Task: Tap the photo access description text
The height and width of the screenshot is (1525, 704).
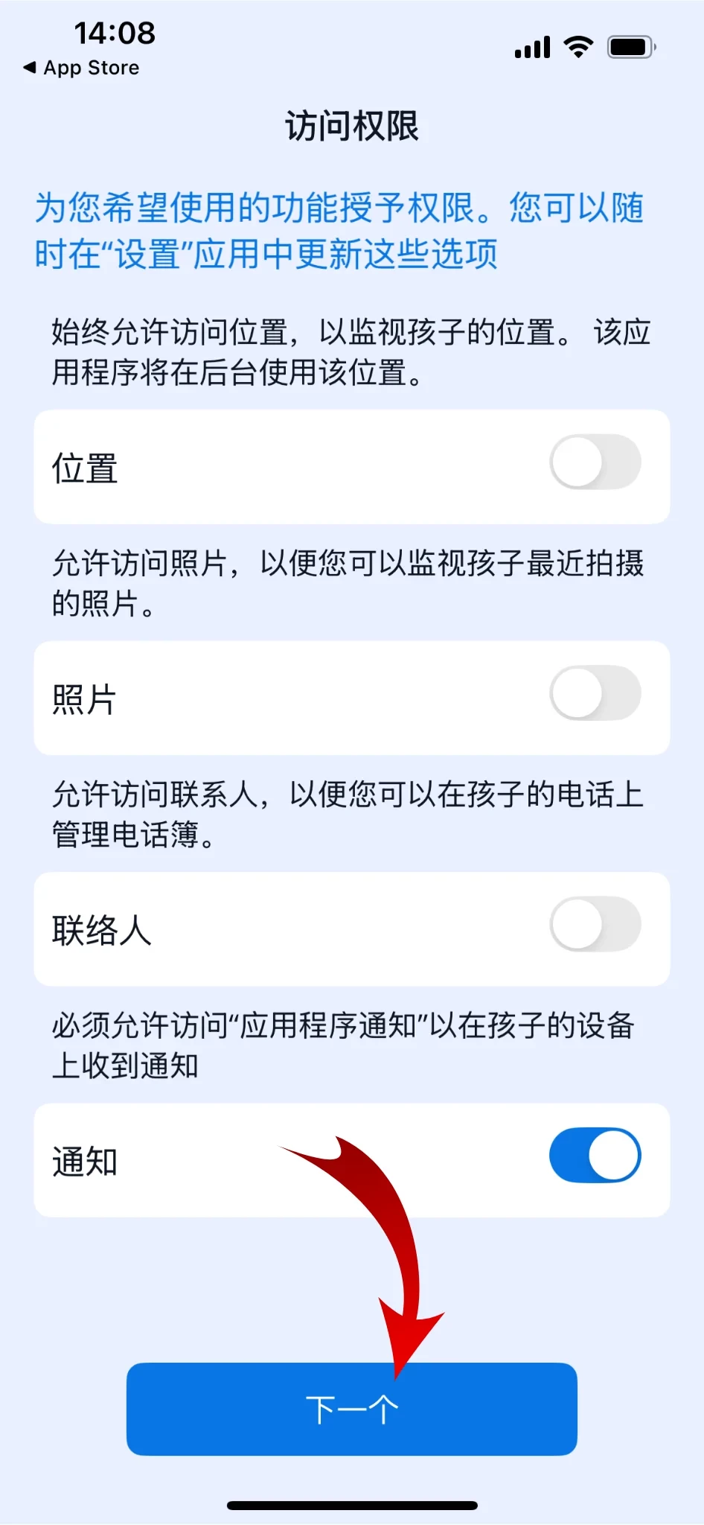Action: click(x=348, y=582)
